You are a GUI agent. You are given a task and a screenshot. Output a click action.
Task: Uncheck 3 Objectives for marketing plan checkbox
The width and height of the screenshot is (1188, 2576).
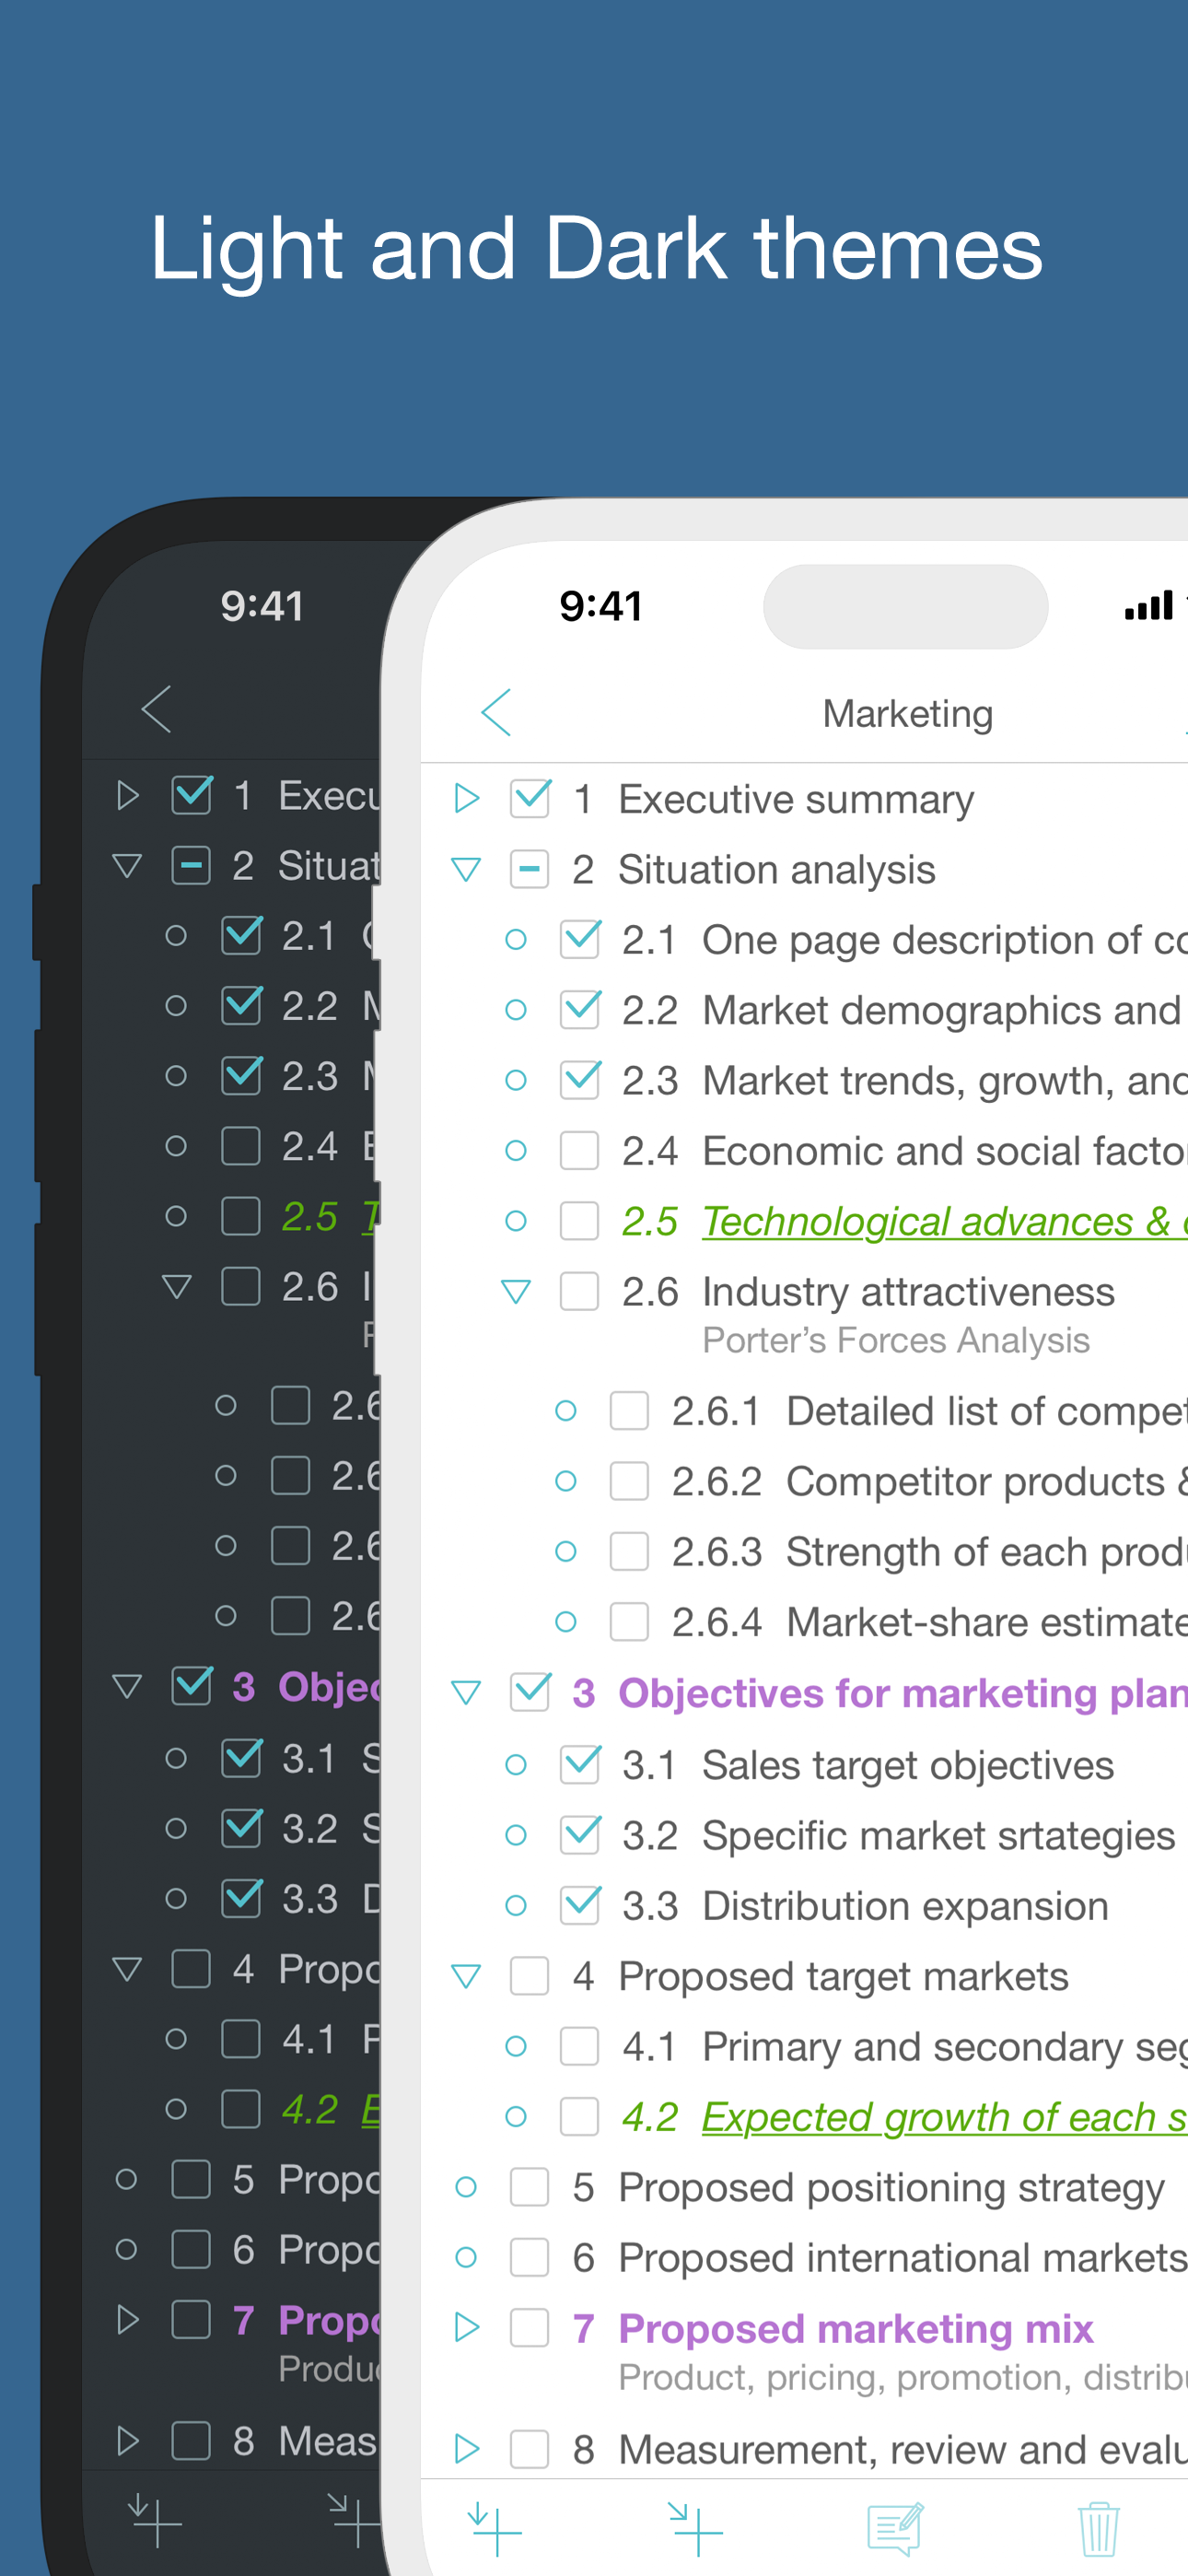click(530, 1692)
